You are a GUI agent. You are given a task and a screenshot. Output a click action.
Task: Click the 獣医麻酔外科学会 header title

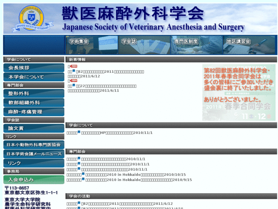133,13
